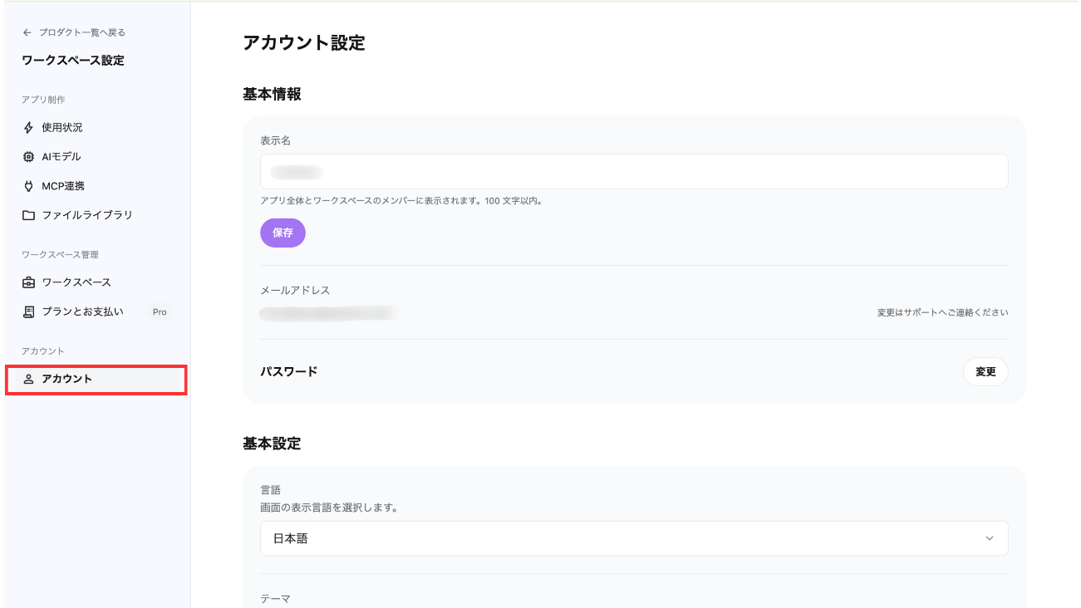The width and height of the screenshot is (1081, 608).
Task: Click the アカウント設定 page title
Action: 304,43
